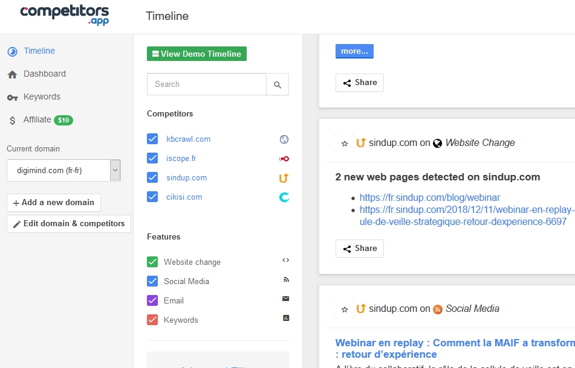Toggle the Keywords feature checkbox
This screenshot has height=368, width=575.
coord(152,320)
